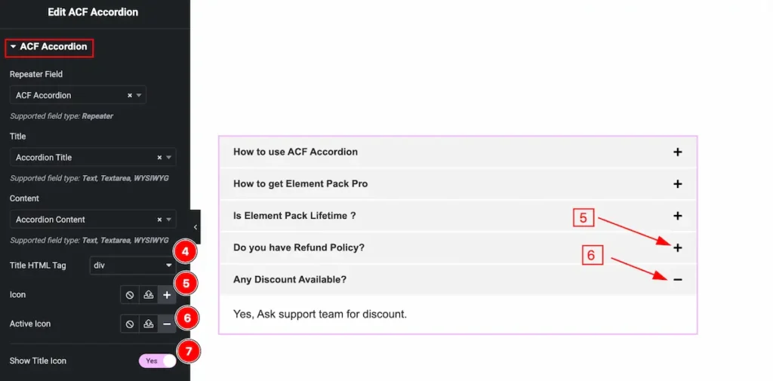Viewport: 773px width, 381px height.
Task: Open the Title HTML Tag dropdown
Action: 132,266
